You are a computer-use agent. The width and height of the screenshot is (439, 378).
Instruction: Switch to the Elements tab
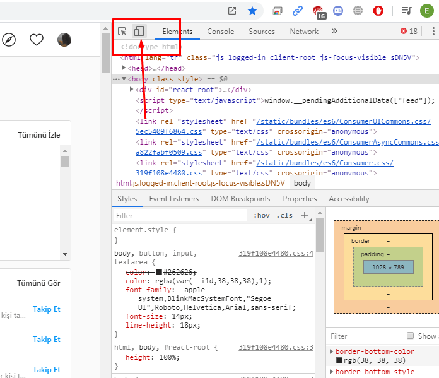pos(177,32)
